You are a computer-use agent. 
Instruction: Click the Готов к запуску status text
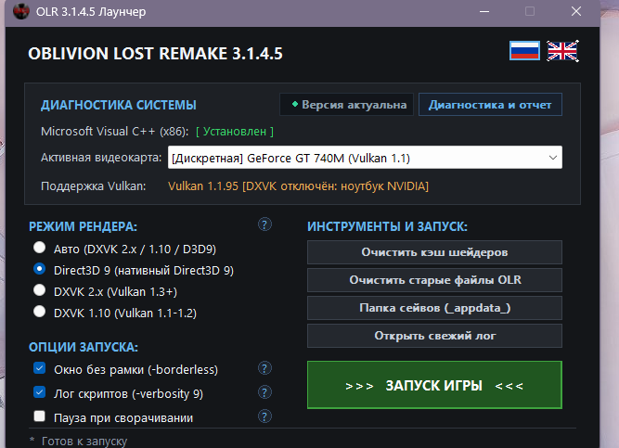click(x=84, y=441)
